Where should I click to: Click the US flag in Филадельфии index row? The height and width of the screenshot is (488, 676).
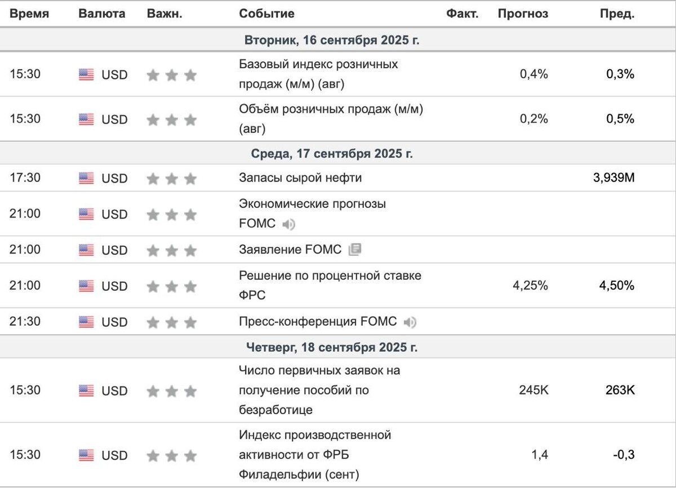86,455
